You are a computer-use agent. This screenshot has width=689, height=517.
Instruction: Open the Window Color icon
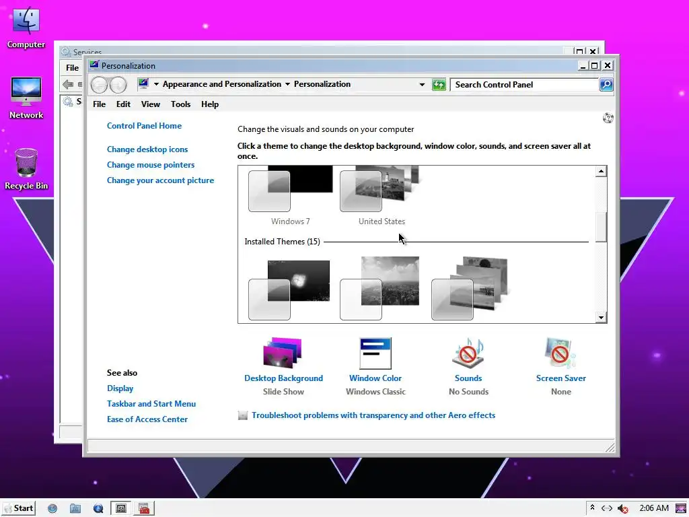click(375, 353)
